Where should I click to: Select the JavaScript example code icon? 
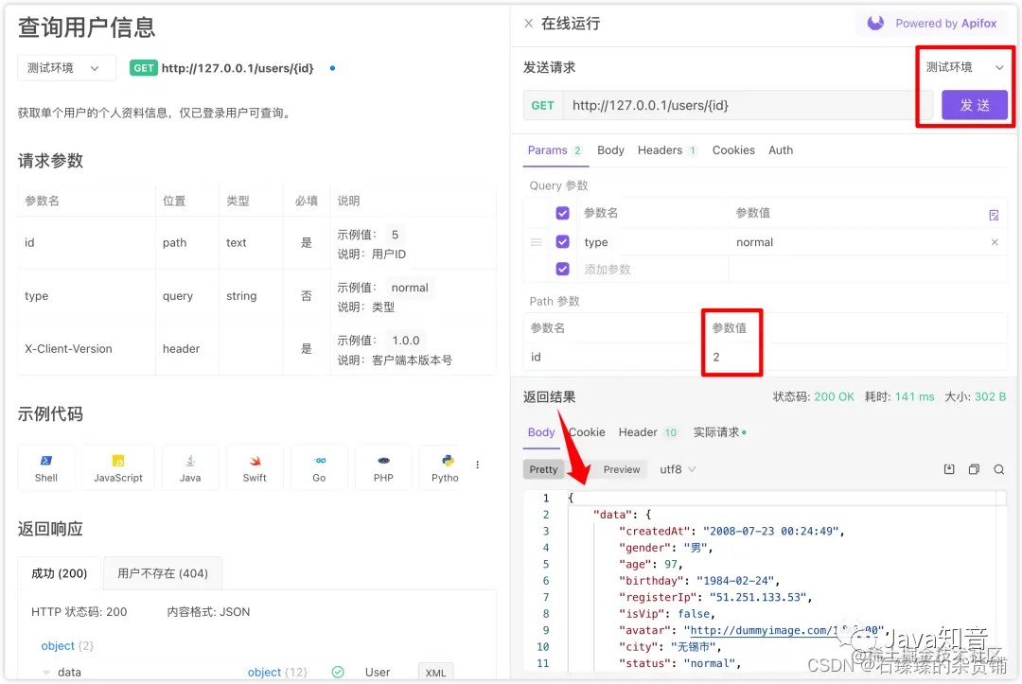pos(117,466)
